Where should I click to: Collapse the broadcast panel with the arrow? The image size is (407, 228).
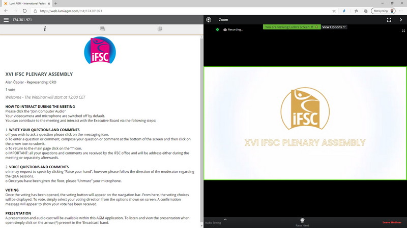401,20
